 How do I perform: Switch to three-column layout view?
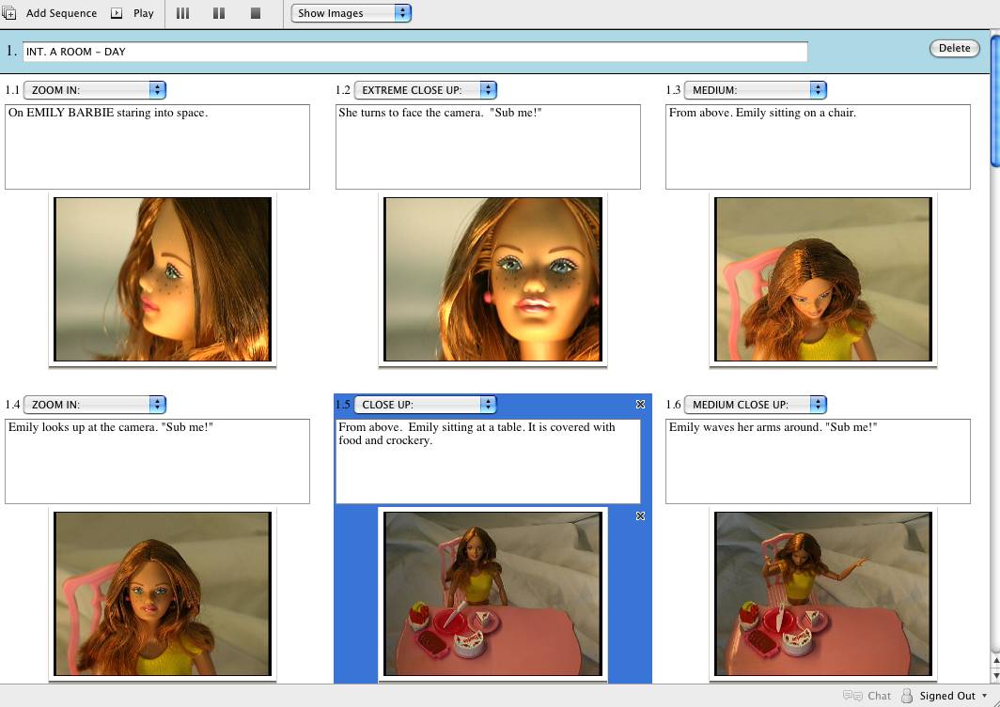183,13
